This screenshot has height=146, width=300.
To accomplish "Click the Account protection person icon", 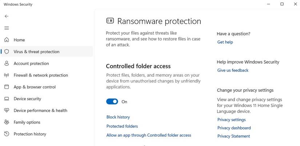I will click(7, 63).
